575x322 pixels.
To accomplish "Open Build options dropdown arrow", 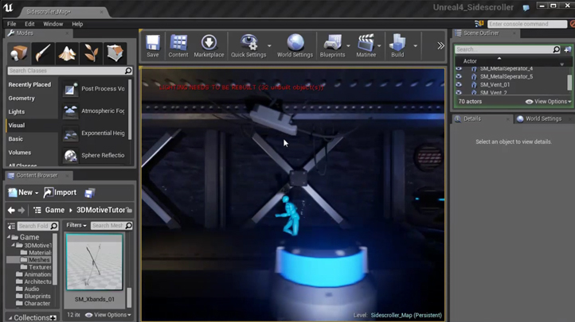I will point(416,46).
